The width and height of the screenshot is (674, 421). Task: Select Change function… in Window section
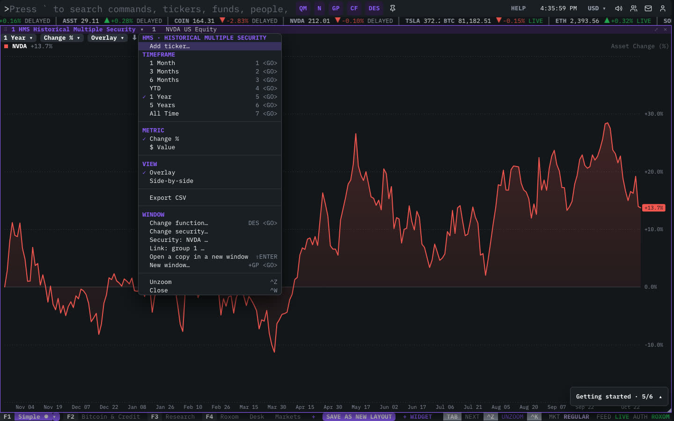pos(210,223)
